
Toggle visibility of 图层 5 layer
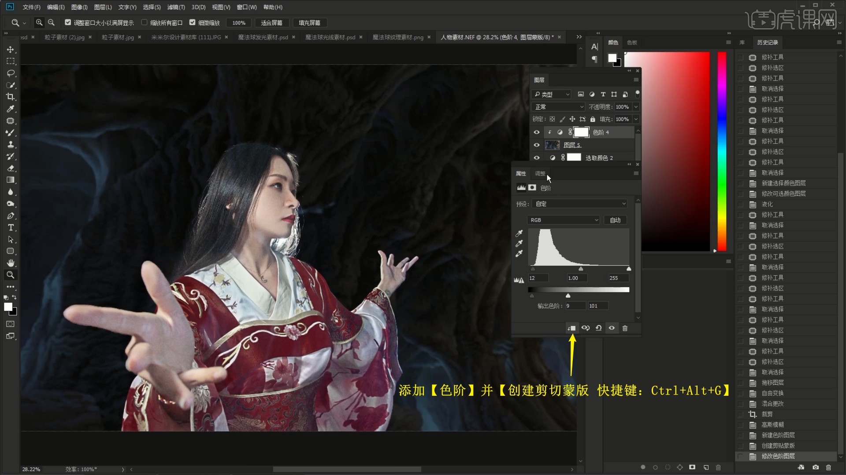[x=536, y=145]
